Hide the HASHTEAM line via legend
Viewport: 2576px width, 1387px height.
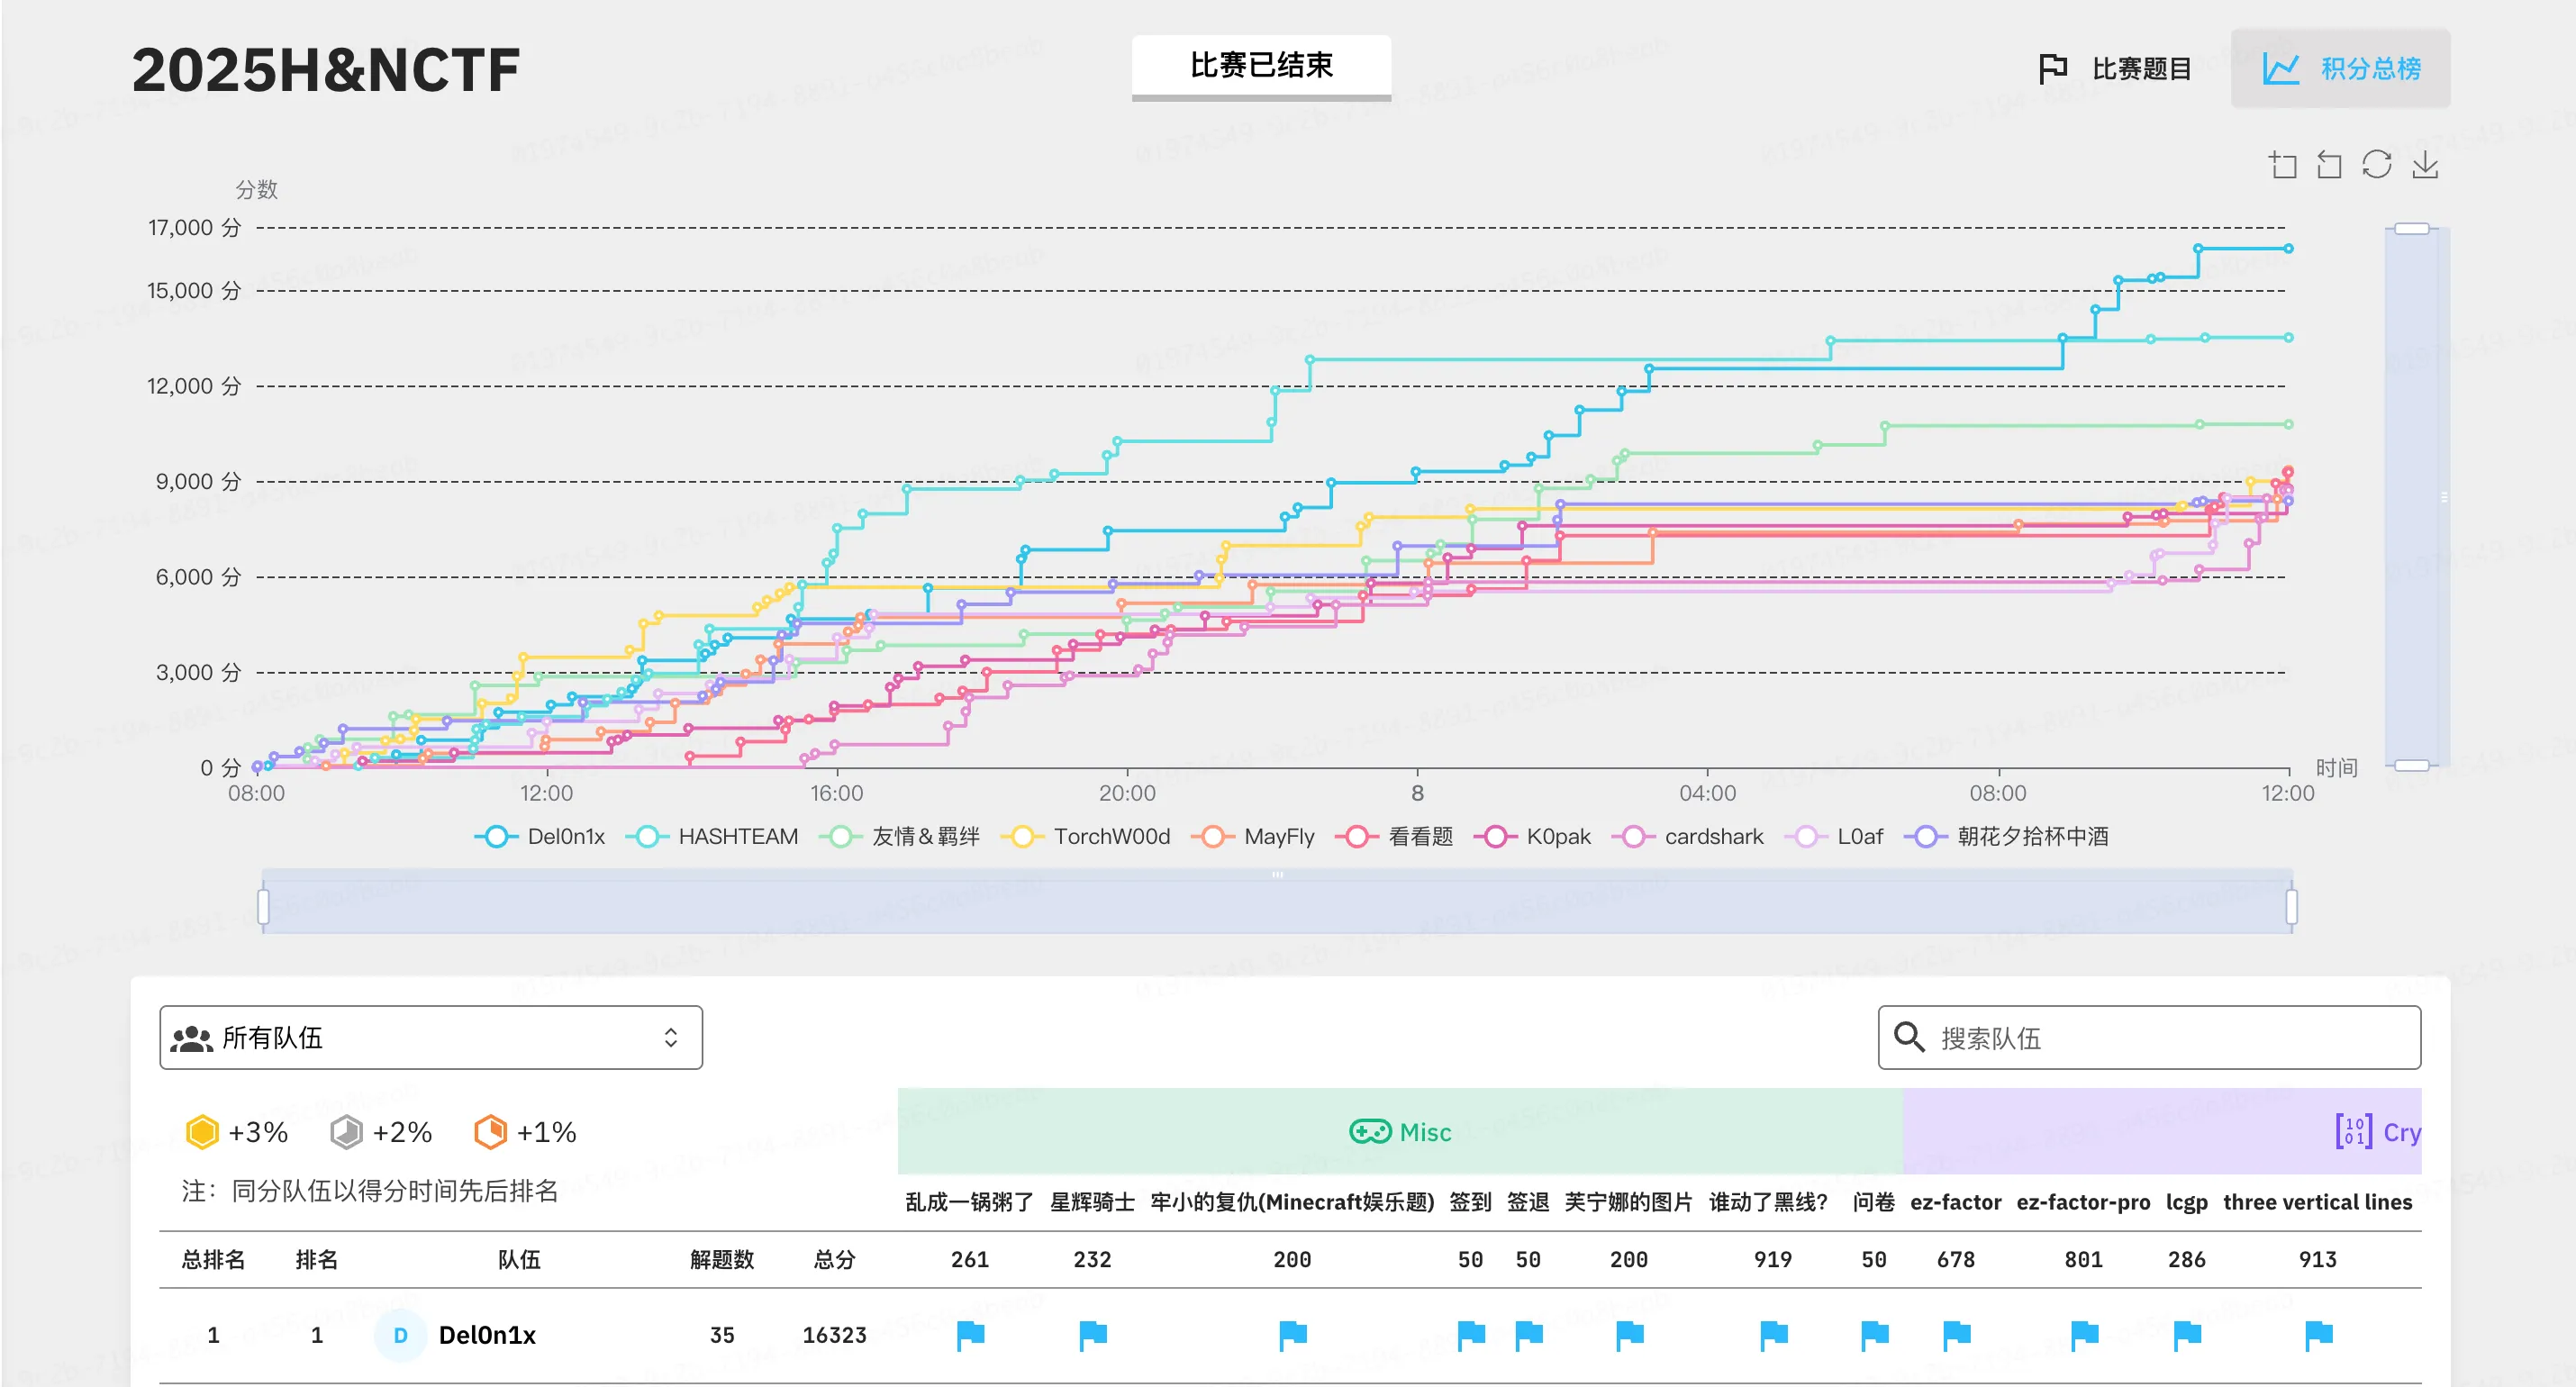coord(712,836)
